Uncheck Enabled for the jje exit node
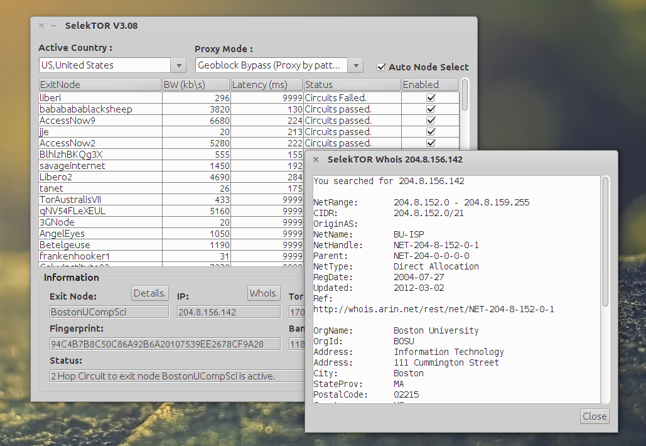Screen dimensions: 646x446 (x=430, y=131)
